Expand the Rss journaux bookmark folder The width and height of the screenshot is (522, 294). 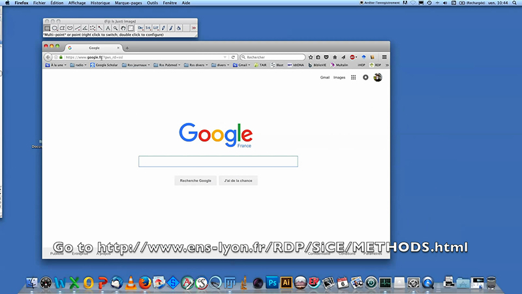[136, 65]
